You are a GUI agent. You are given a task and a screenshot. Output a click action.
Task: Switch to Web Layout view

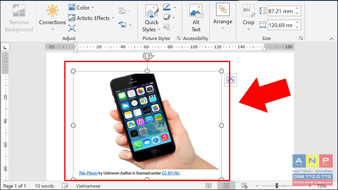(x=244, y=186)
